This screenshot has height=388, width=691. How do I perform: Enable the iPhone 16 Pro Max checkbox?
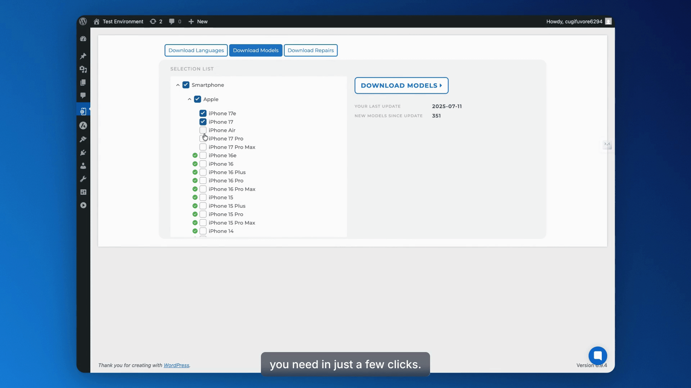(203, 189)
